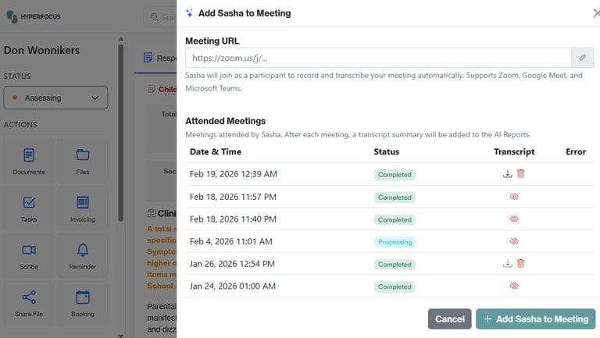Toggle hidden transcript for Feb 18 11:40 PM

click(x=514, y=219)
